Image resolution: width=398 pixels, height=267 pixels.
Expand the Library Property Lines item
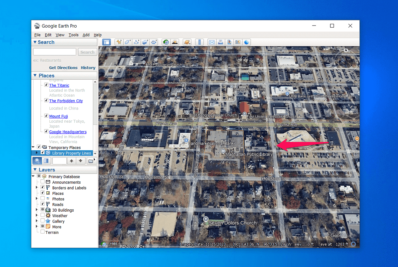(36, 153)
